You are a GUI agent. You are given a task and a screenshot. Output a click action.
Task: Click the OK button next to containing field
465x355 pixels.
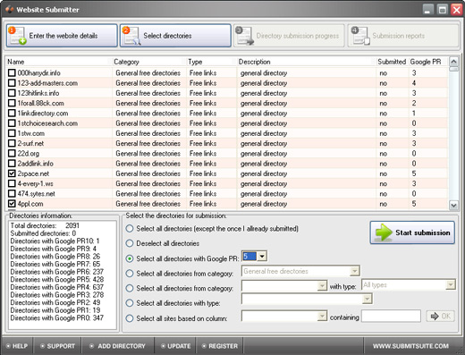[x=440, y=316]
